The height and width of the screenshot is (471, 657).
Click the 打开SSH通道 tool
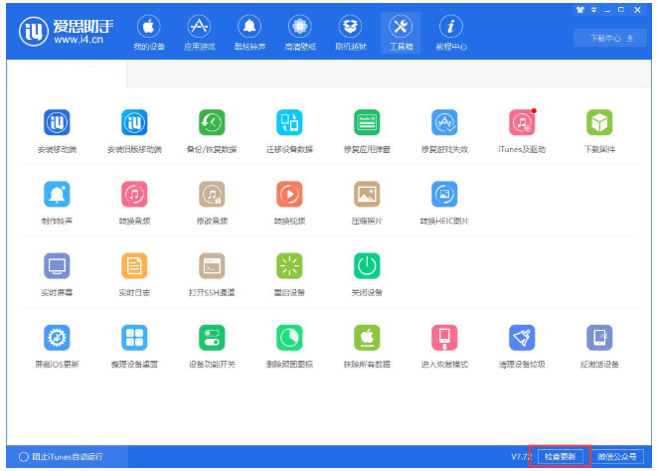pyautogui.click(x=212, y=274)
